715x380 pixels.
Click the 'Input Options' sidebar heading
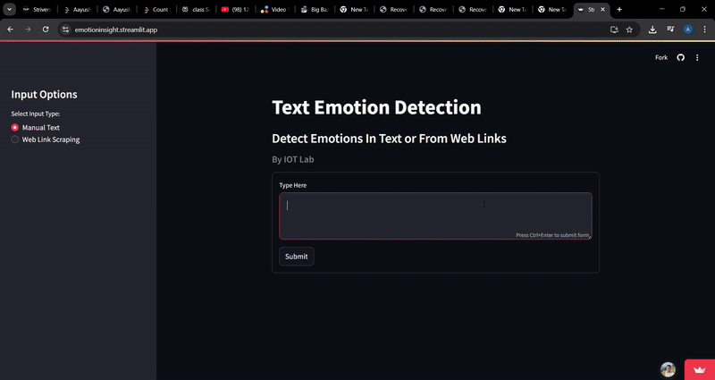44,95
